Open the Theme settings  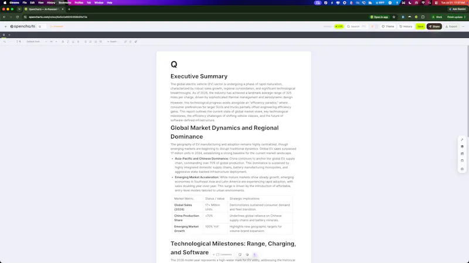388,26
